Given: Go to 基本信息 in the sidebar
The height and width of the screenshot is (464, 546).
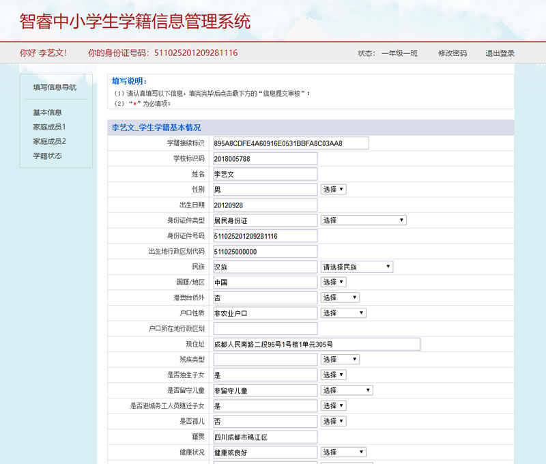Looking at the screenshot, I should point(48,113).
